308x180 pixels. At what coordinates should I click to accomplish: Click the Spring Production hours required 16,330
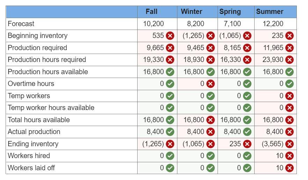(x=230, y=60)
